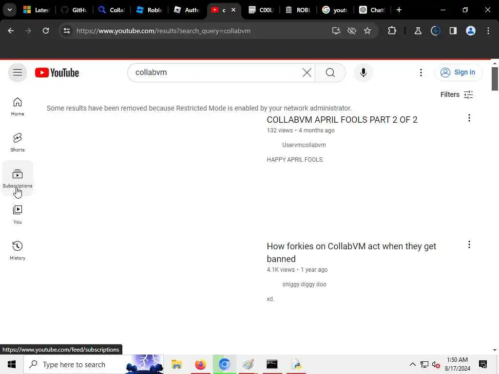Open the browser profile avatar
Image resolution: width=499 pixels, height=374 pixels.
pos(471,31)
